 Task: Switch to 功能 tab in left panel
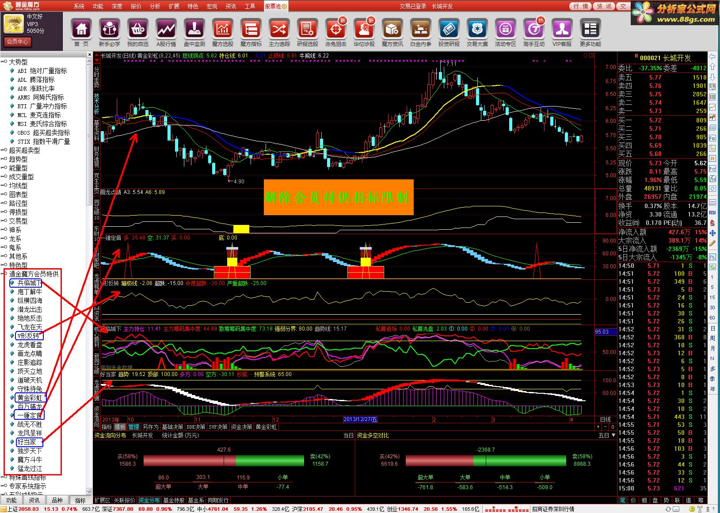[x=11, y=500]
